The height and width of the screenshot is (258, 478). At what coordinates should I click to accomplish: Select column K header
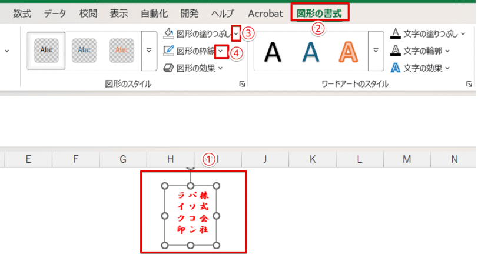(313, 159)
